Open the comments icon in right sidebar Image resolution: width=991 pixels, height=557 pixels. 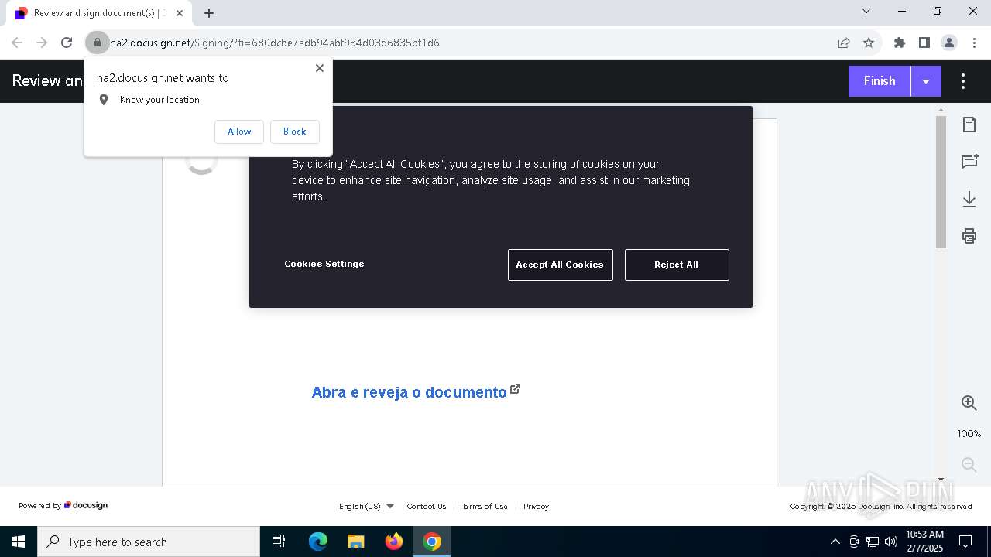pos(969,162)
